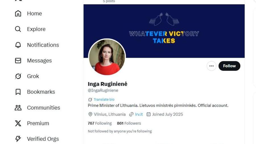Open the profile picture thumbnail
The width and height of the screenshot is (256, 144).
click(107, 57)
